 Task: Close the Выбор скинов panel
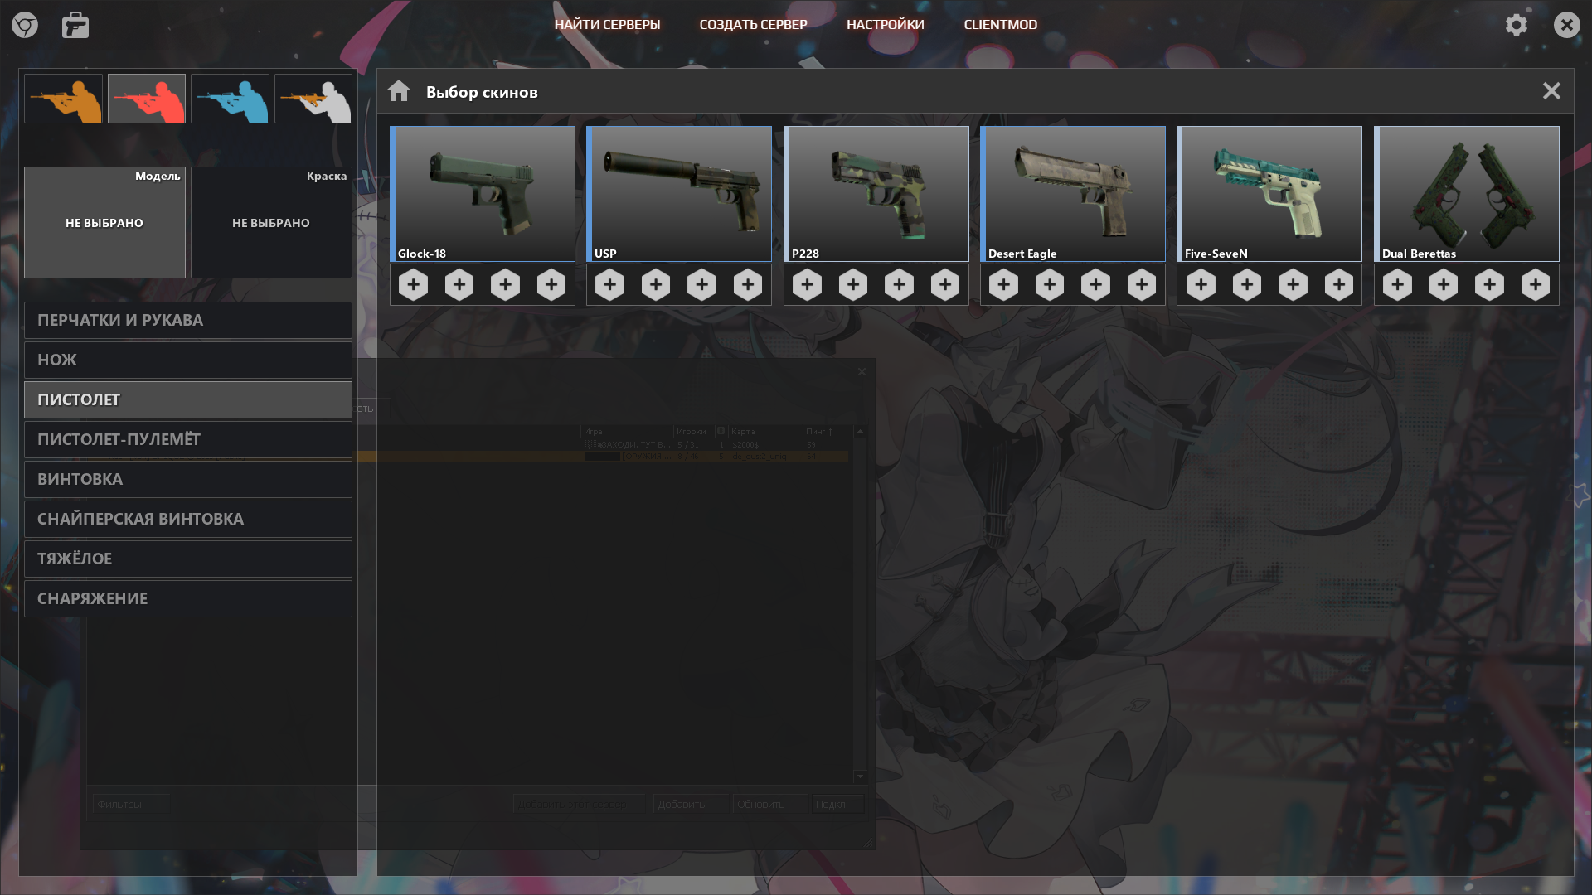tap(1551, 91)
